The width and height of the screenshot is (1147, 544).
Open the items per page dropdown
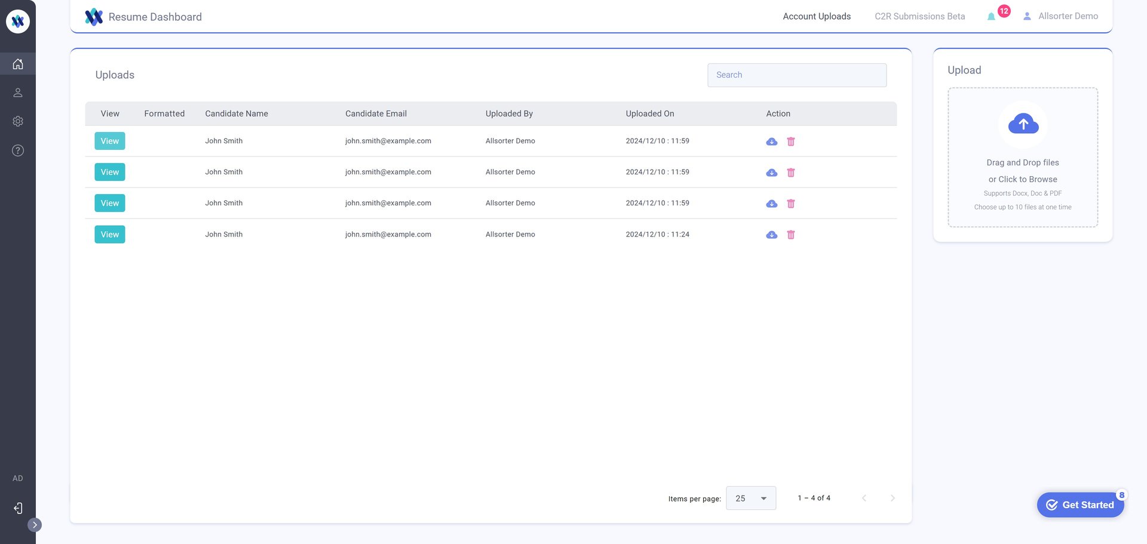[751, 498]
